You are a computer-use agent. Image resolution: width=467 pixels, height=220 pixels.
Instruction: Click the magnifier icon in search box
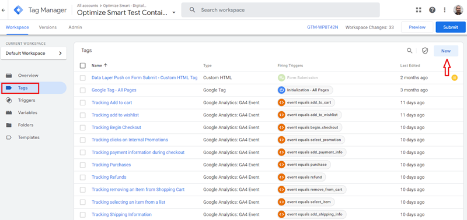pyautogui.click(x=193, y=10)
